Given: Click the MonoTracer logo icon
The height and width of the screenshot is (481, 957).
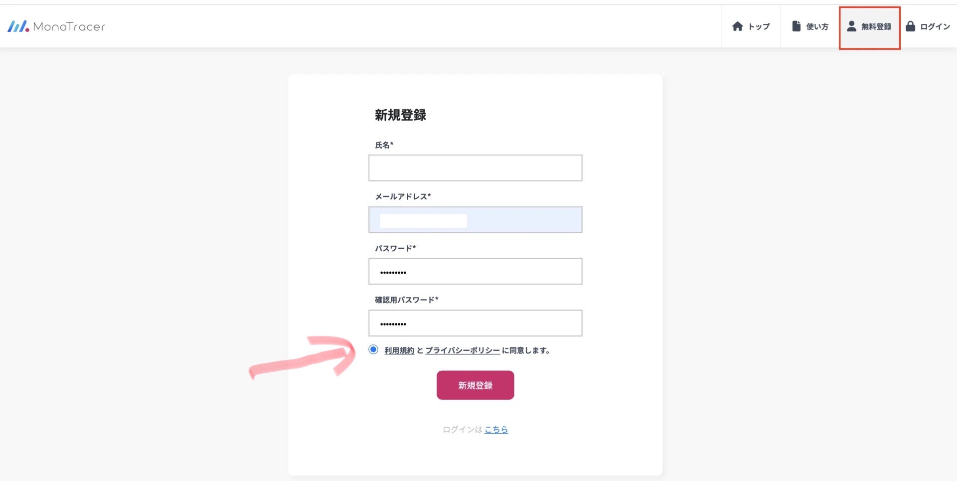Looking at the screenshot, I should coord(18,26).
